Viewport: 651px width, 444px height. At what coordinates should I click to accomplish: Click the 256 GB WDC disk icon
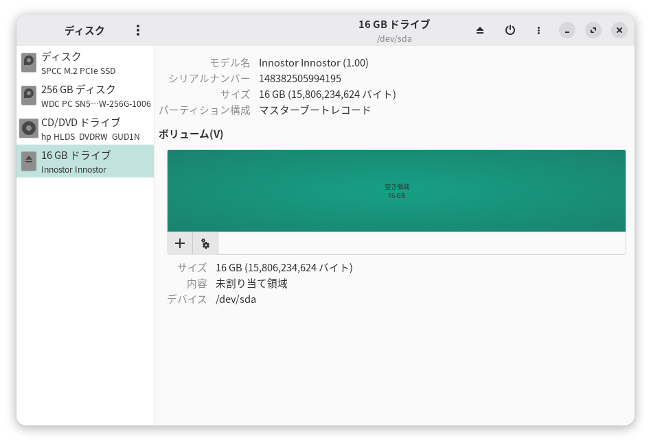click(29, 96)
